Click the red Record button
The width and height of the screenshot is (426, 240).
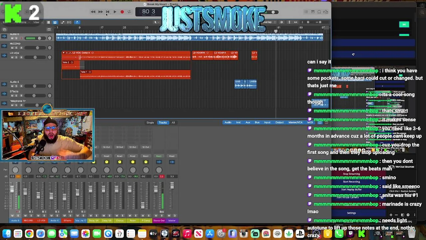click(x=122, y=12)
